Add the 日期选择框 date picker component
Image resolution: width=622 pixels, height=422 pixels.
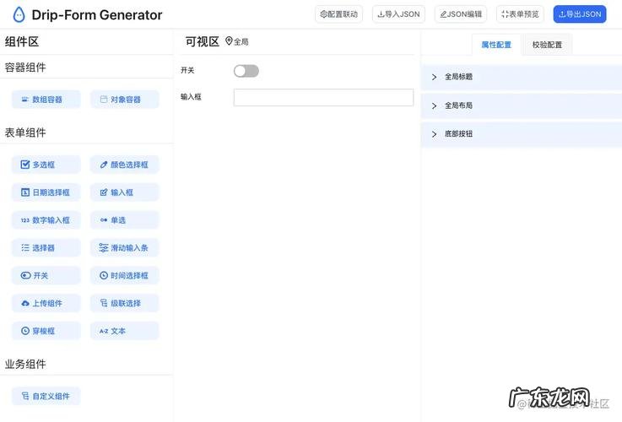tap(46, 192)
